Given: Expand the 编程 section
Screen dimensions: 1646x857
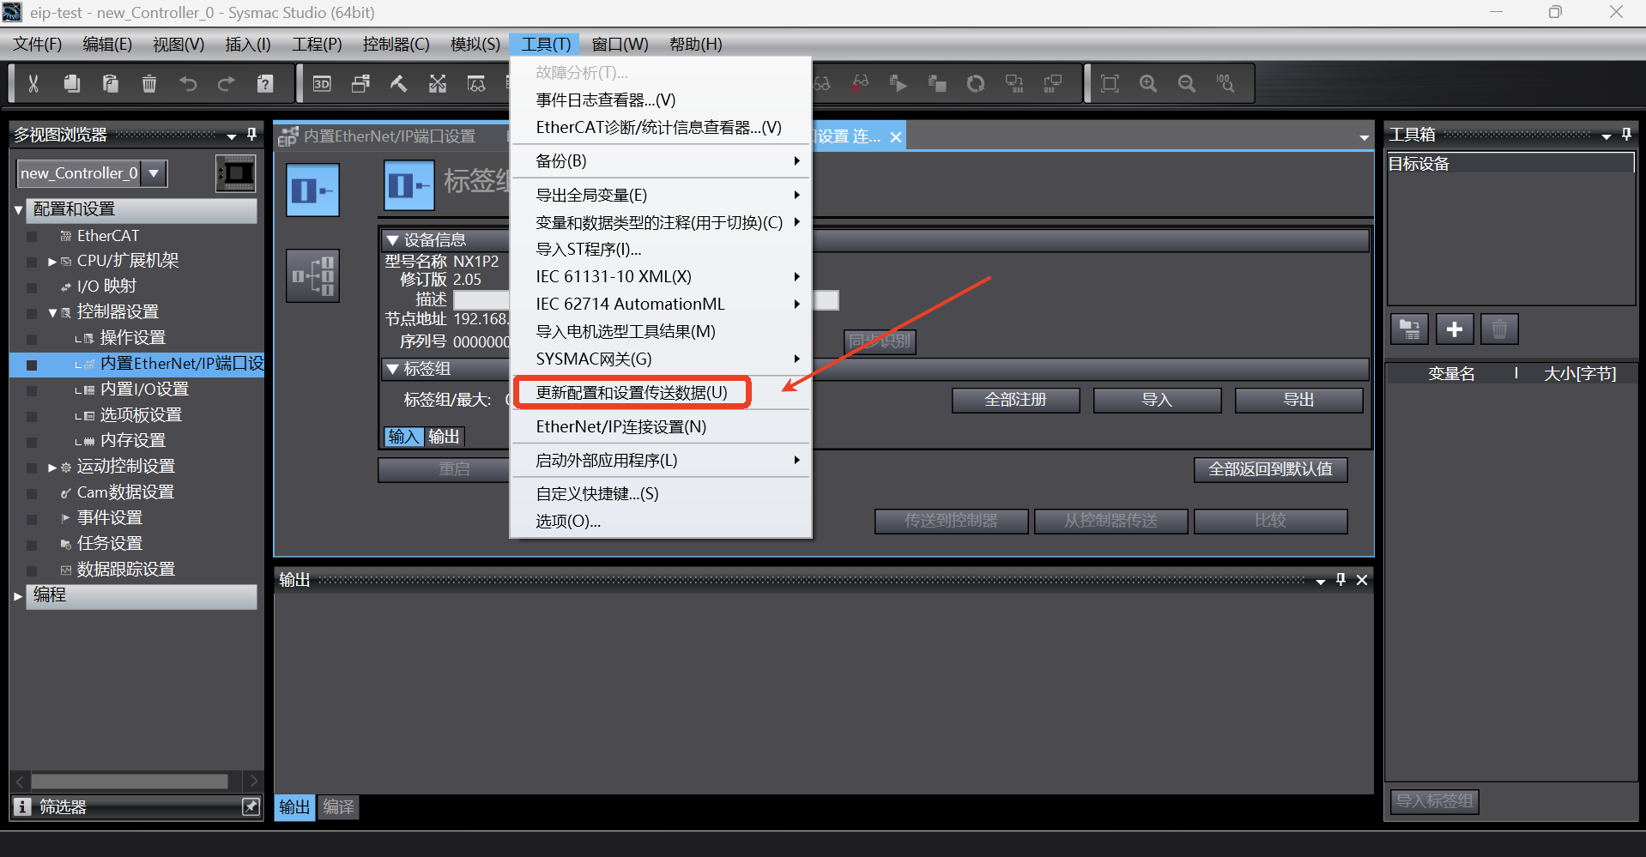Looking at the screenshot, I should coord(18,595).
